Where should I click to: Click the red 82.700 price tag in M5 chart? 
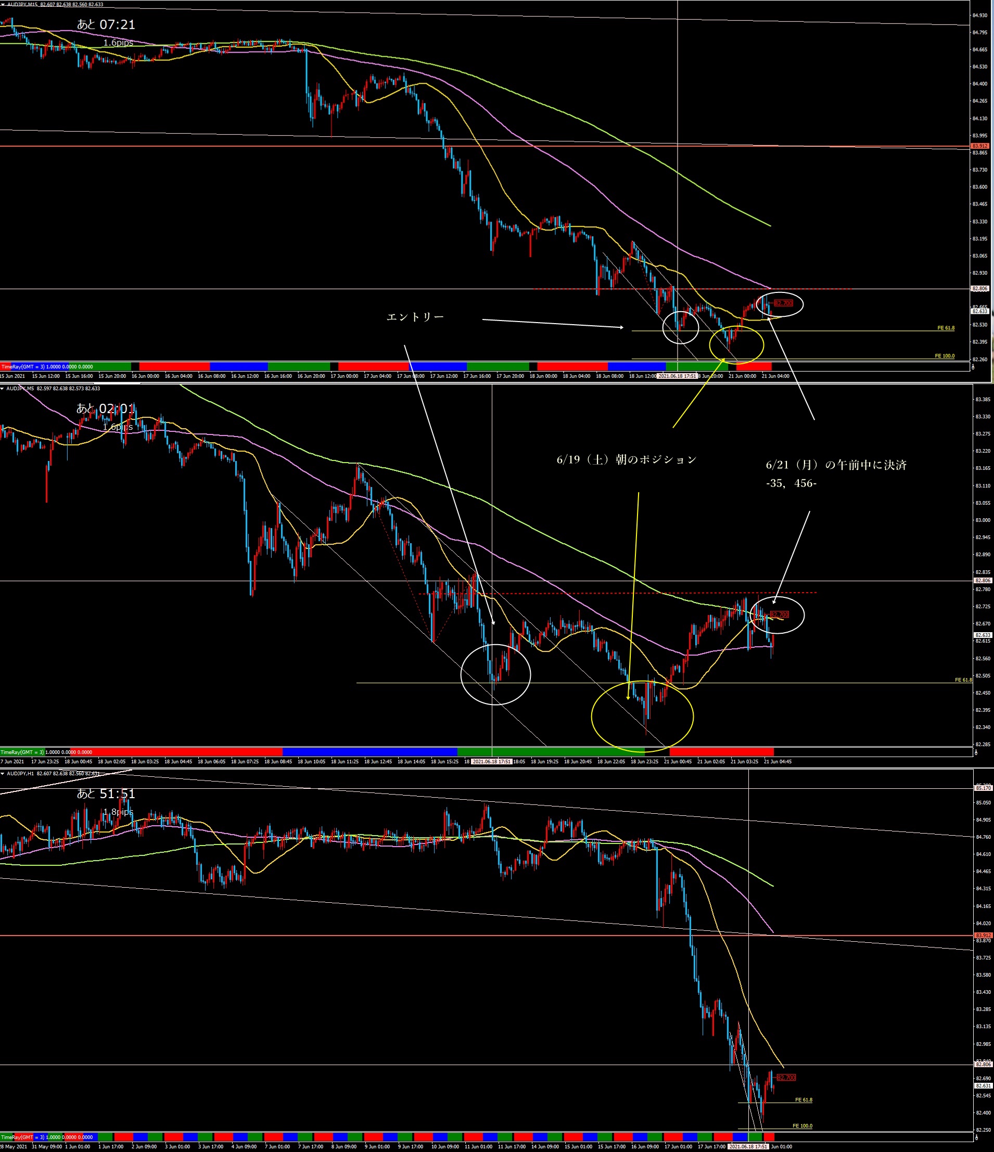779,615
